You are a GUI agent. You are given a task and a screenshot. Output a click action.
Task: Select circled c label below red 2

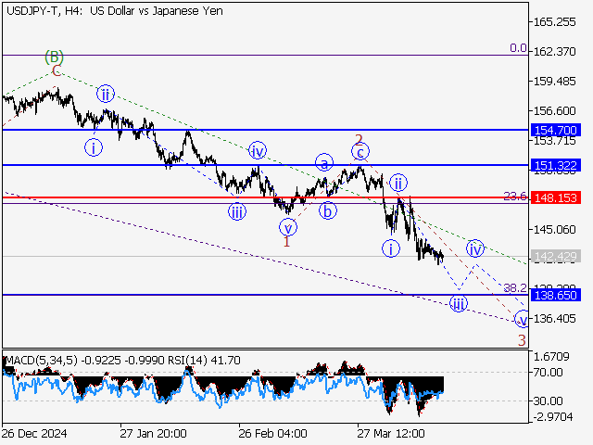click(360, 151)
